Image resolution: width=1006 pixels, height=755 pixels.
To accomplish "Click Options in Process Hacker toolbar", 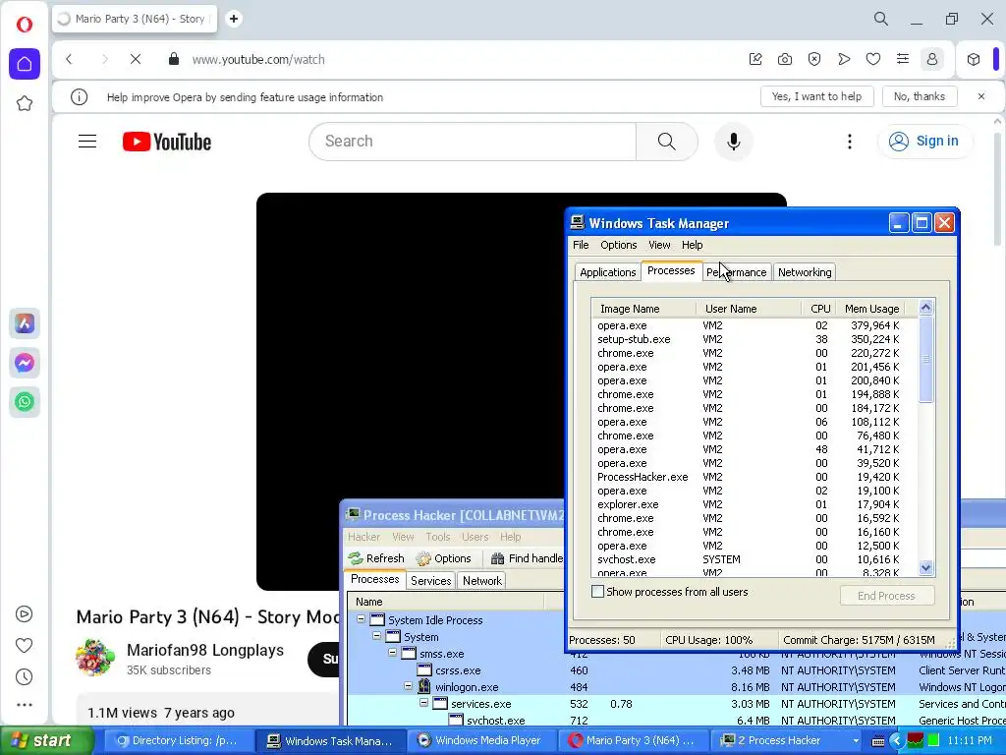I will pyautogui.click(x=443, y=558).
